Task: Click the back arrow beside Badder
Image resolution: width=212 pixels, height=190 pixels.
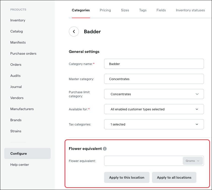Action: click(x=74, y=31)
